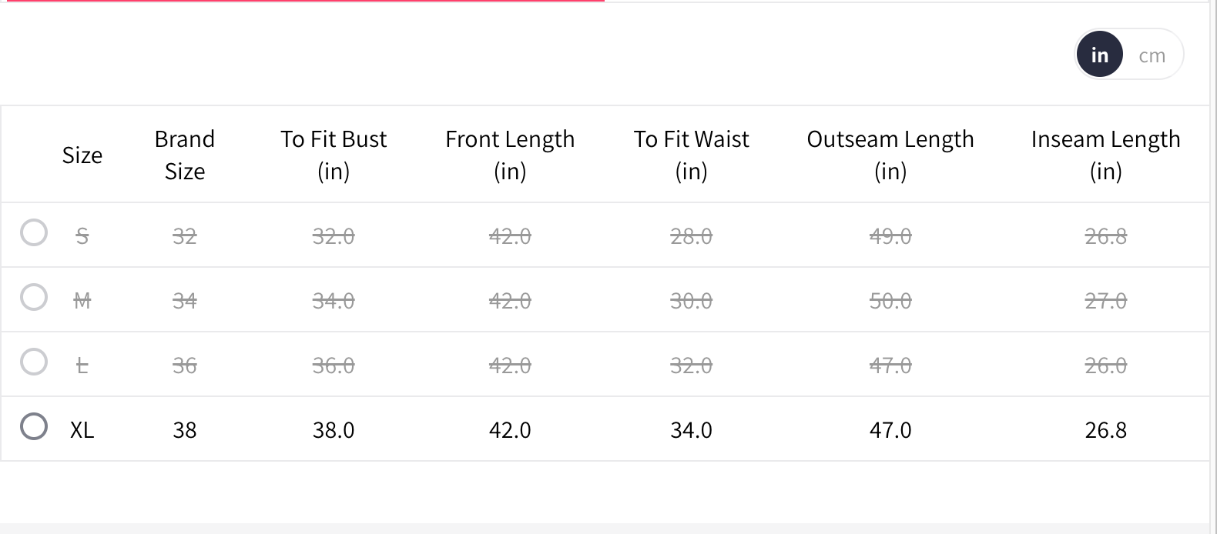Click the crossed-out outseam value 50.0
The height and width of the screenshot is (534, 1217).
point(890,301)
